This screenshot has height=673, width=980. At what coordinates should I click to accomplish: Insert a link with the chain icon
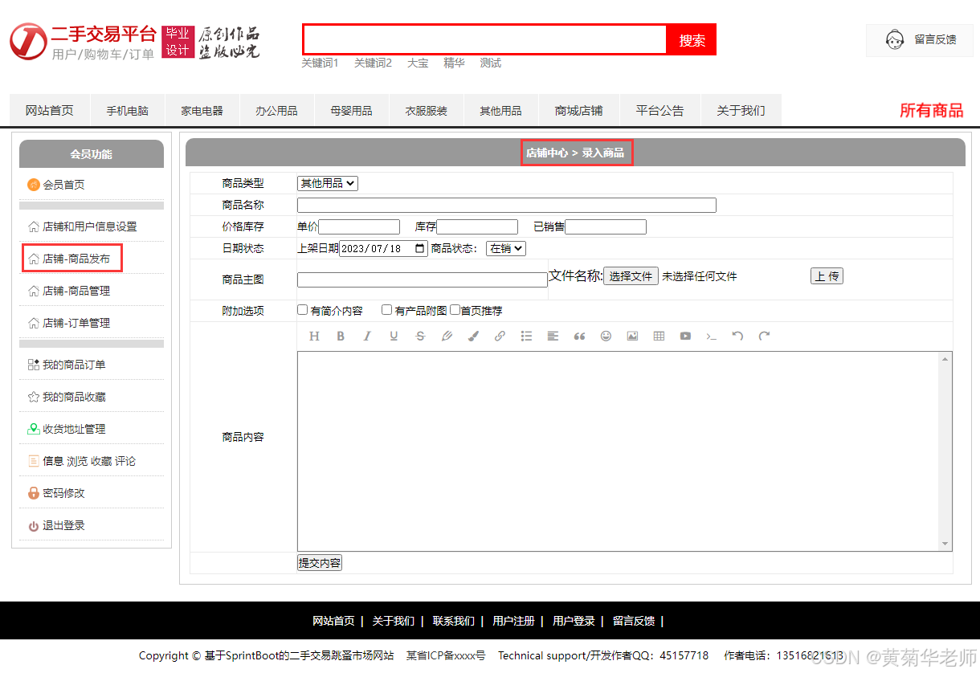pyautogui.click(x=500, y=336)
